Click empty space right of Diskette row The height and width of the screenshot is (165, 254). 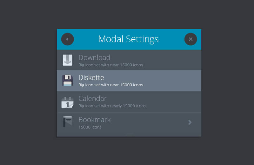coord(175,81)
